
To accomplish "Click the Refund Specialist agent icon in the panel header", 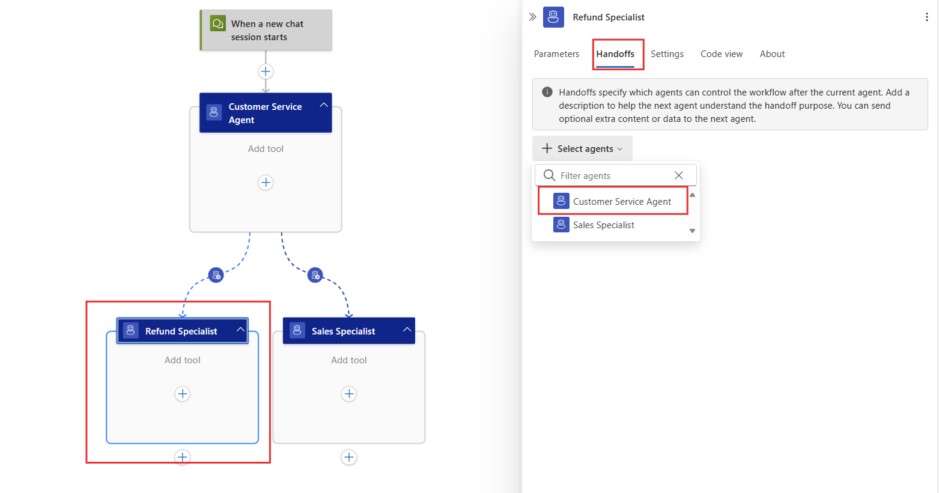I will (x=553, y=17).
